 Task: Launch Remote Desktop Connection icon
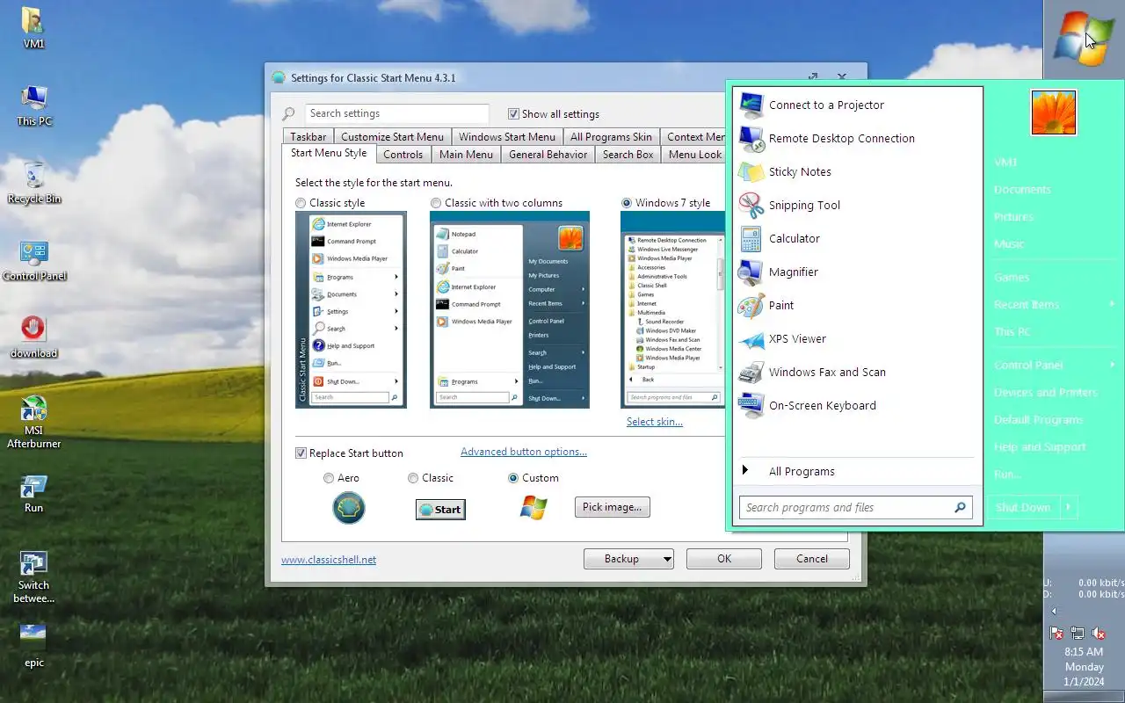[751, 138]
